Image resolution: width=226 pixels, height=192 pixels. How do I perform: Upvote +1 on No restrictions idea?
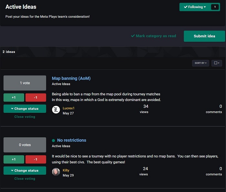14,159
